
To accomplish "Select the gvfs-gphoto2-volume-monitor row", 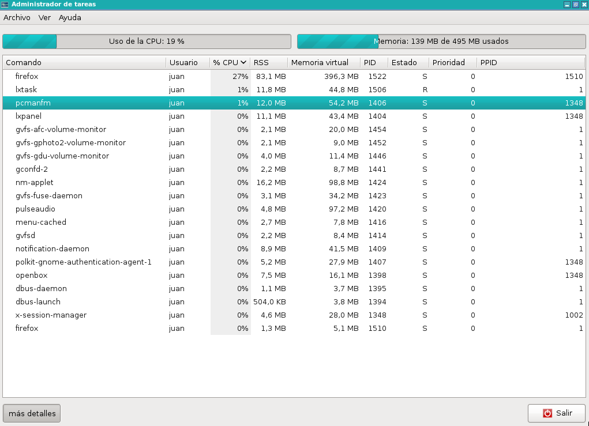I will (294, 142).
